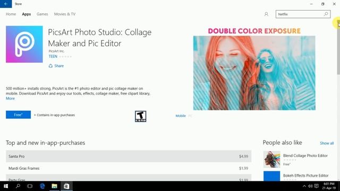
Task: Click the $1.99 Mardi Gras Frames price
Action: [243, 168]
